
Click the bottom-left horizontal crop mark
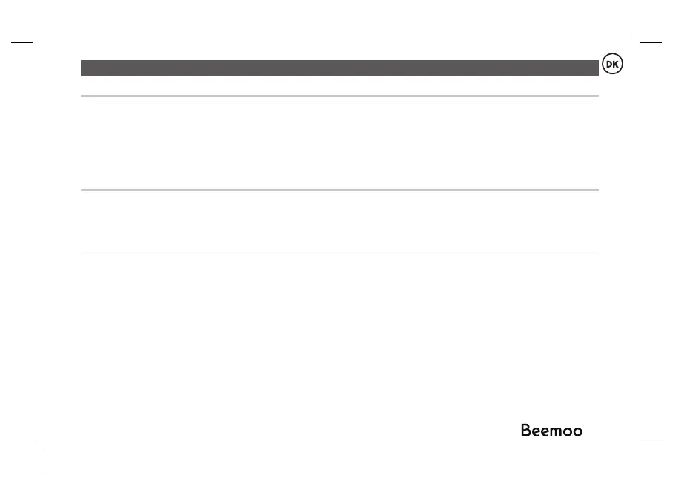tap(22, 441)
